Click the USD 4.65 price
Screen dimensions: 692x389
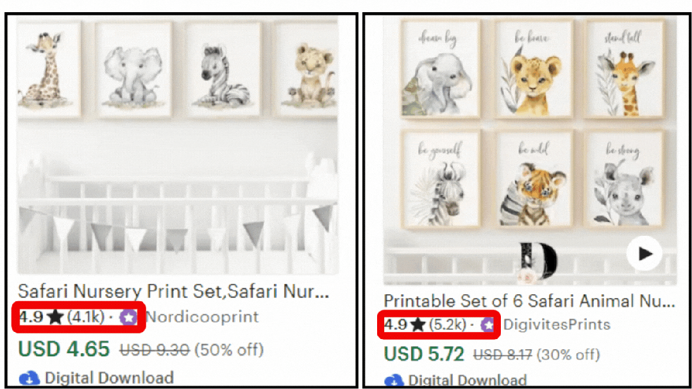click(x=63, y=349)
